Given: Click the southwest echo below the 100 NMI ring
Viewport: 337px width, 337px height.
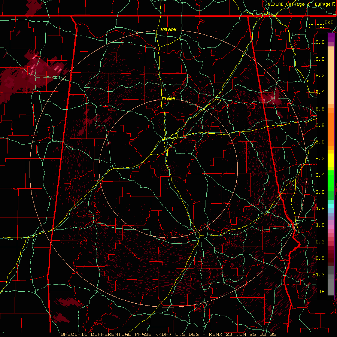Looking at the screenshot, I should 69,302.
